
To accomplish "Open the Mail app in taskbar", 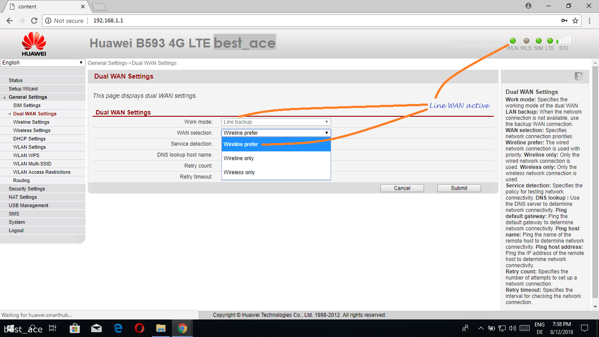I will point(96,328).
